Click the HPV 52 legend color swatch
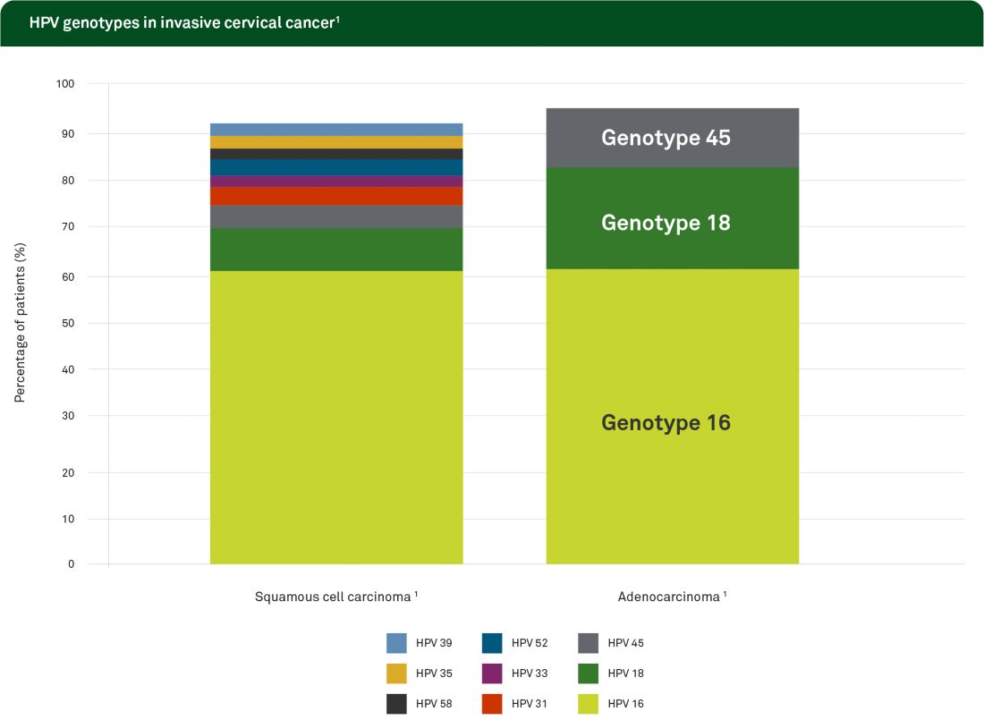 pyautogui.click(x=492, y=643)
